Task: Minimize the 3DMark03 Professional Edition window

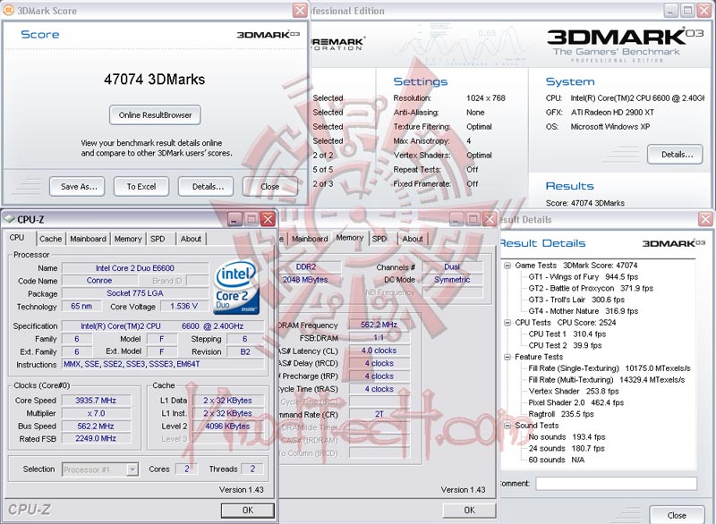Action: (670, 10)
